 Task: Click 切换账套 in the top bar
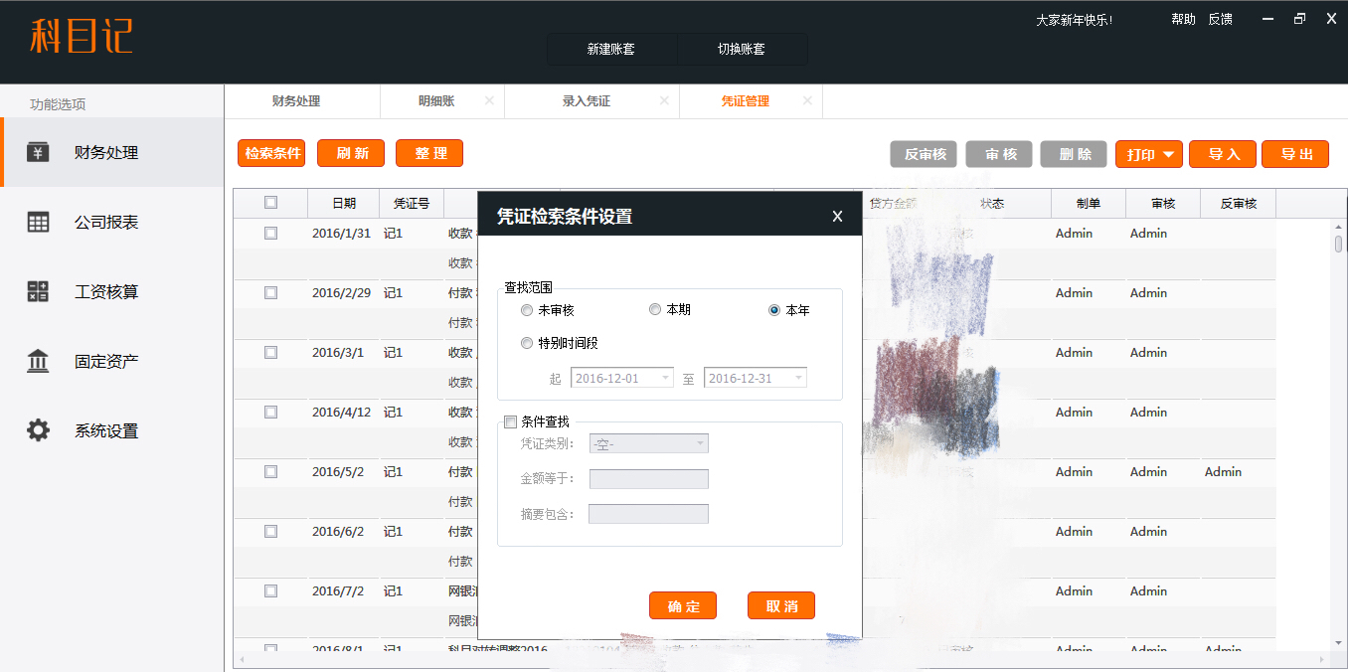[x=742, y=49]
